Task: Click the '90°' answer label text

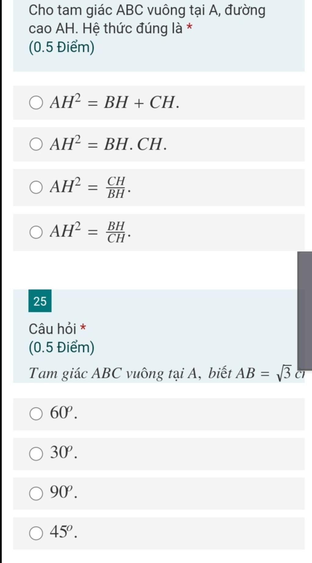Action: pyautogui.click(x=63, y=493)
